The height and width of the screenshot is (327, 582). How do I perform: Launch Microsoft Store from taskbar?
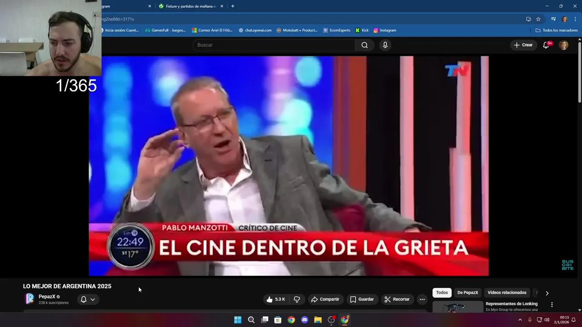(x=278, y=320)
